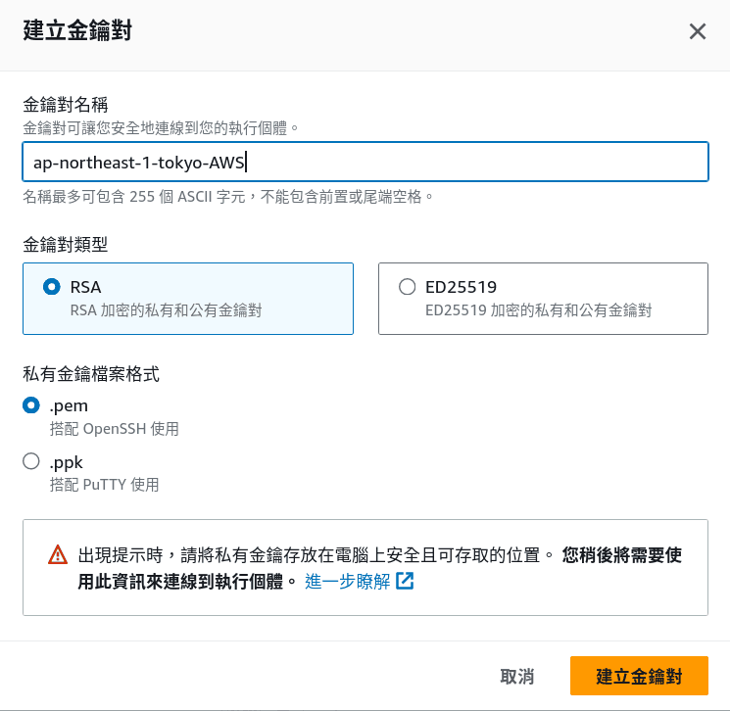Image resolution: width=730 pixels, height=711 pixels.
Task: Choose the .ppk radio button
Action: (31, 461)
